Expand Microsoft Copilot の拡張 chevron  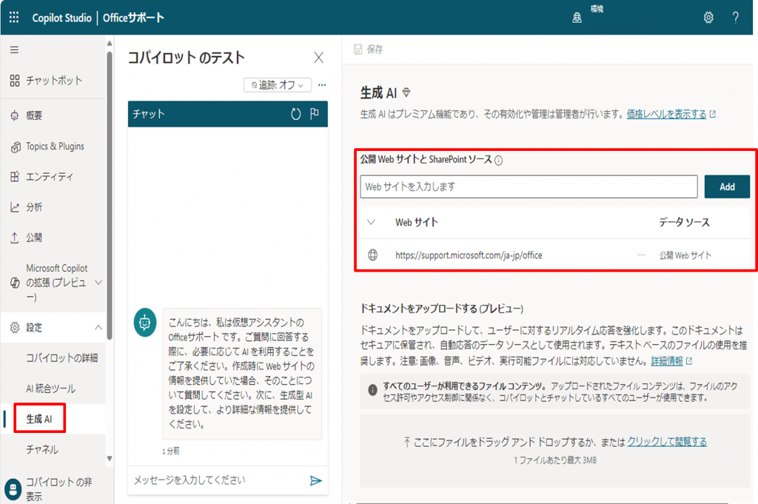click(98, 283)
